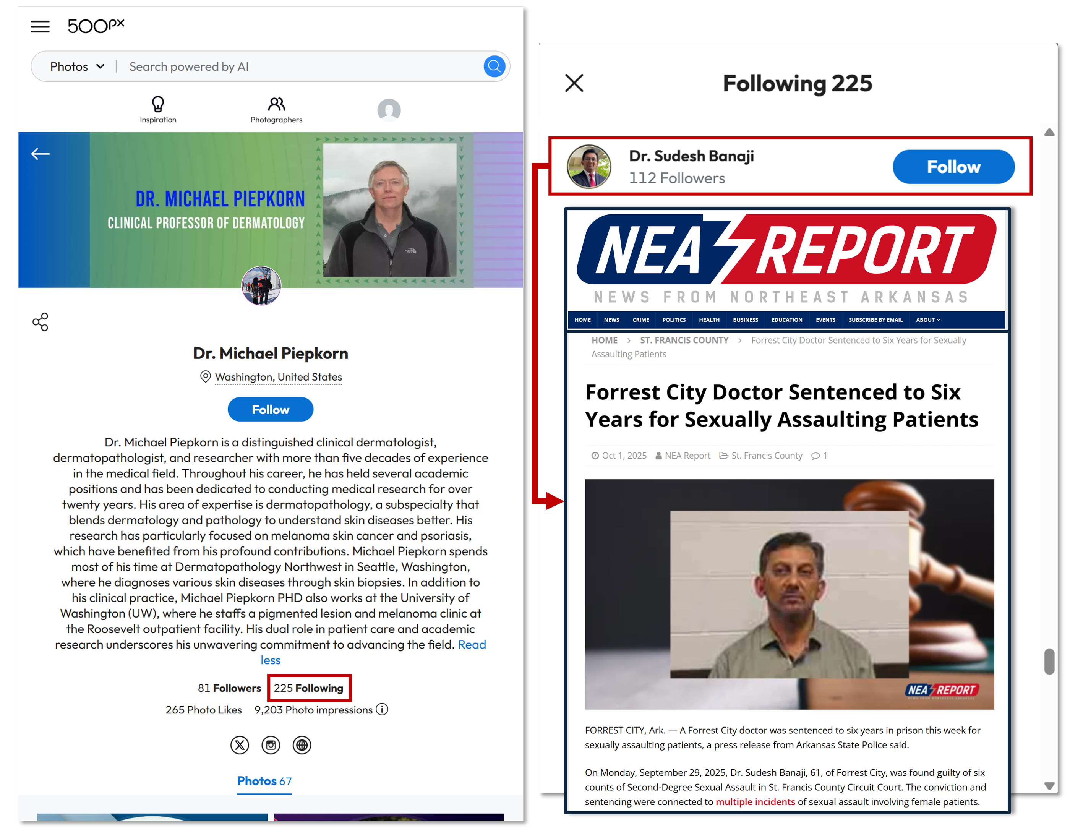The width and height of the screenshot is (1070, 827).
Task: Close the Following 225 panel
Action: (574, 83)
